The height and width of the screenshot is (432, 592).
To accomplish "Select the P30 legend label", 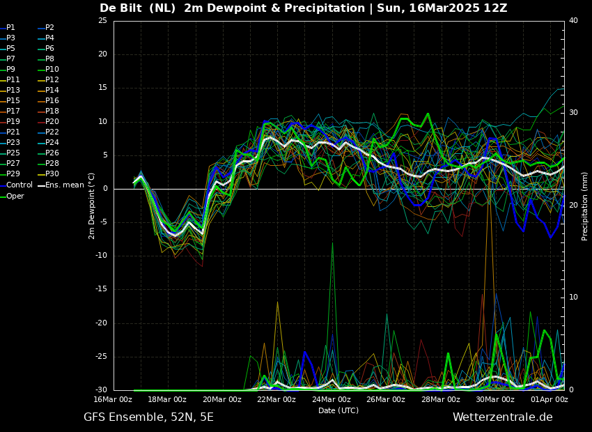I will 52,174.
